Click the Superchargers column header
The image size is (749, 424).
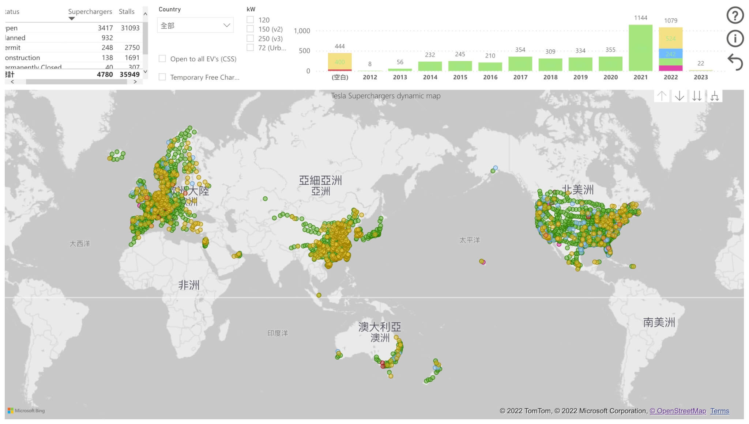click(90, 11)
